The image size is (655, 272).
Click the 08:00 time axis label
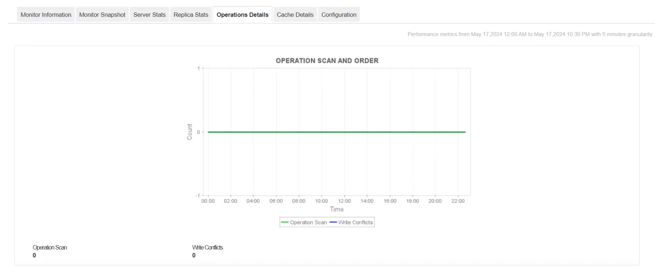(x=299, y=201)
